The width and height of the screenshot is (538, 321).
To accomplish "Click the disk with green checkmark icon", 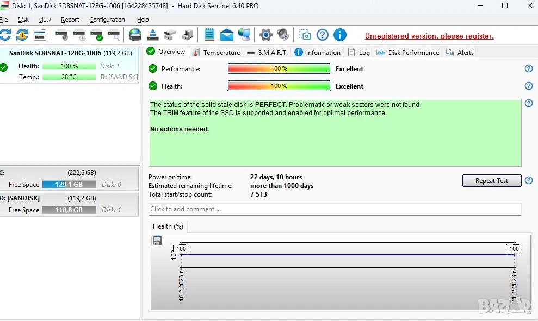I will tap(96, 35).
